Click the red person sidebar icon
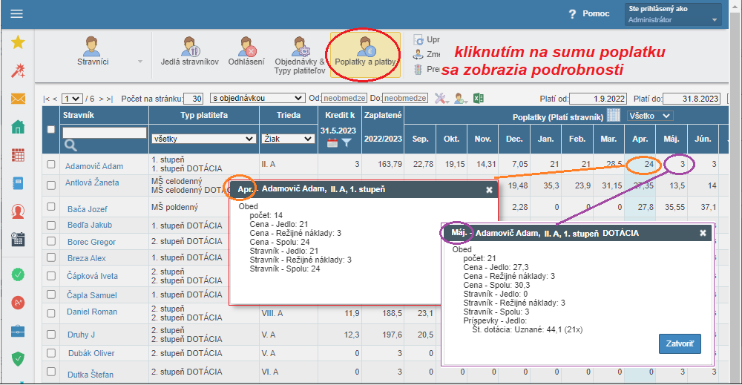 tap(18, 211)
